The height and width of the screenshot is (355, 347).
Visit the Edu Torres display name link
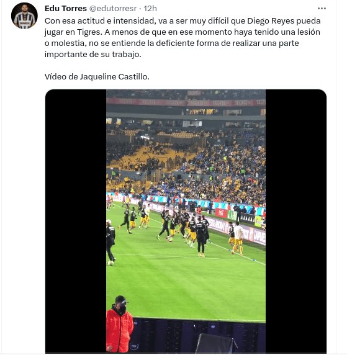coord(66,8)
